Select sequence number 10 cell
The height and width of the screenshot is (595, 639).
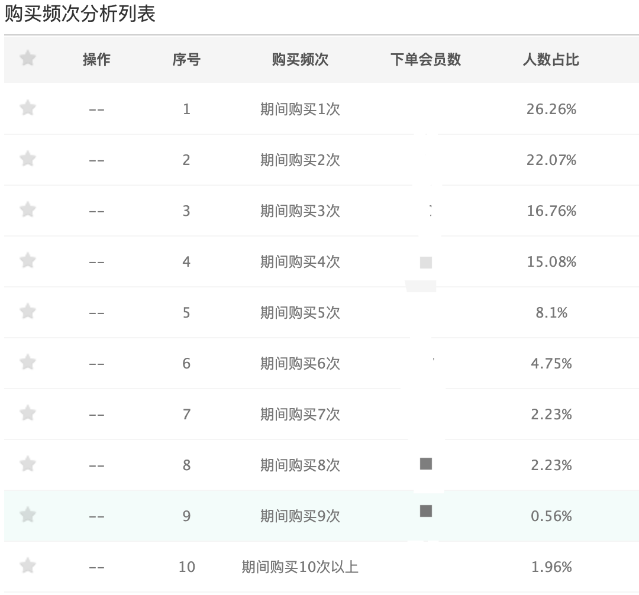[186, 567]
